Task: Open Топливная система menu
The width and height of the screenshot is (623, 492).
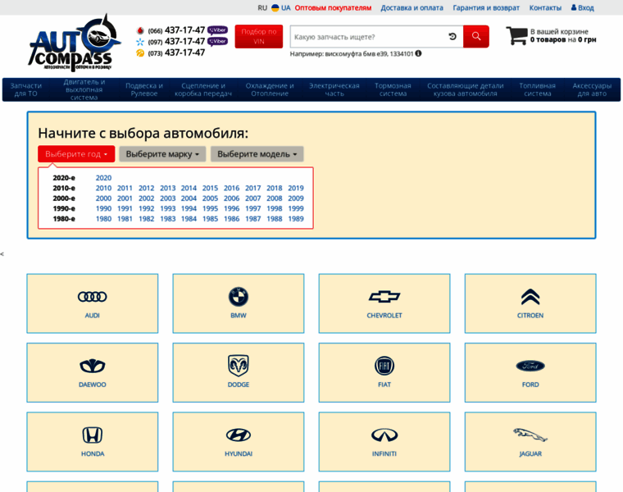Action: pyautogui.click(x=537, y=89)
